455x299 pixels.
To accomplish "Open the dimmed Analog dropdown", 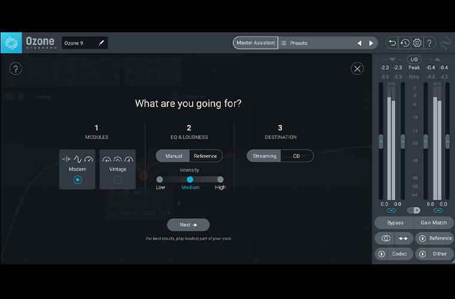I will click(53, 97).
